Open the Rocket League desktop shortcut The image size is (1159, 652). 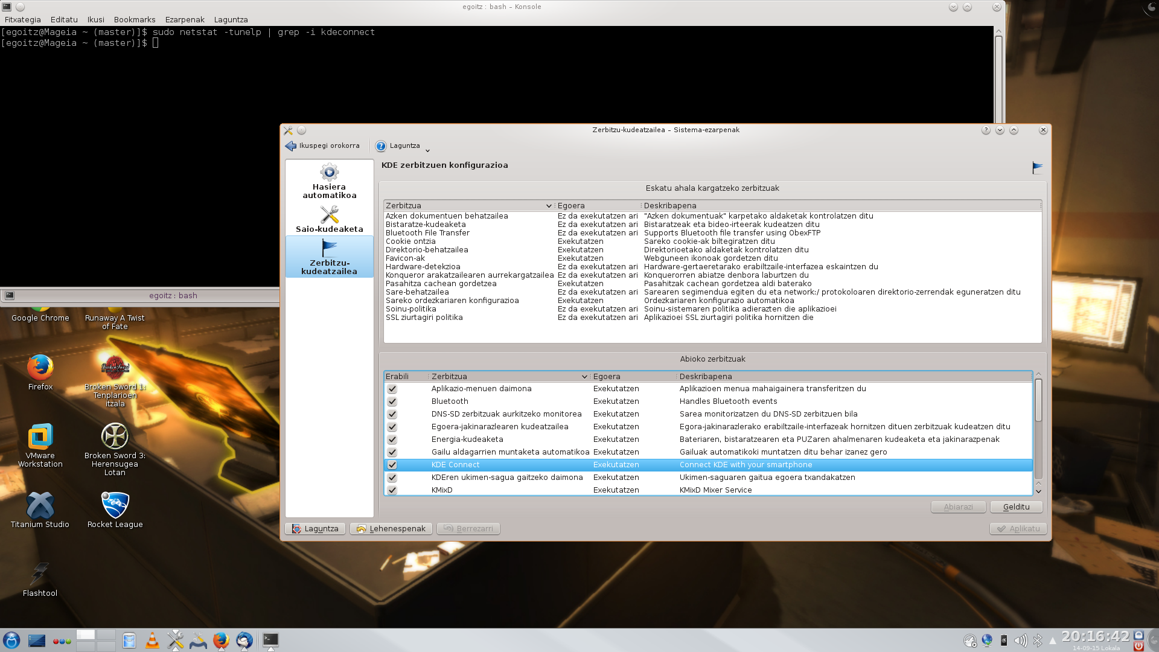coord(115,510)
